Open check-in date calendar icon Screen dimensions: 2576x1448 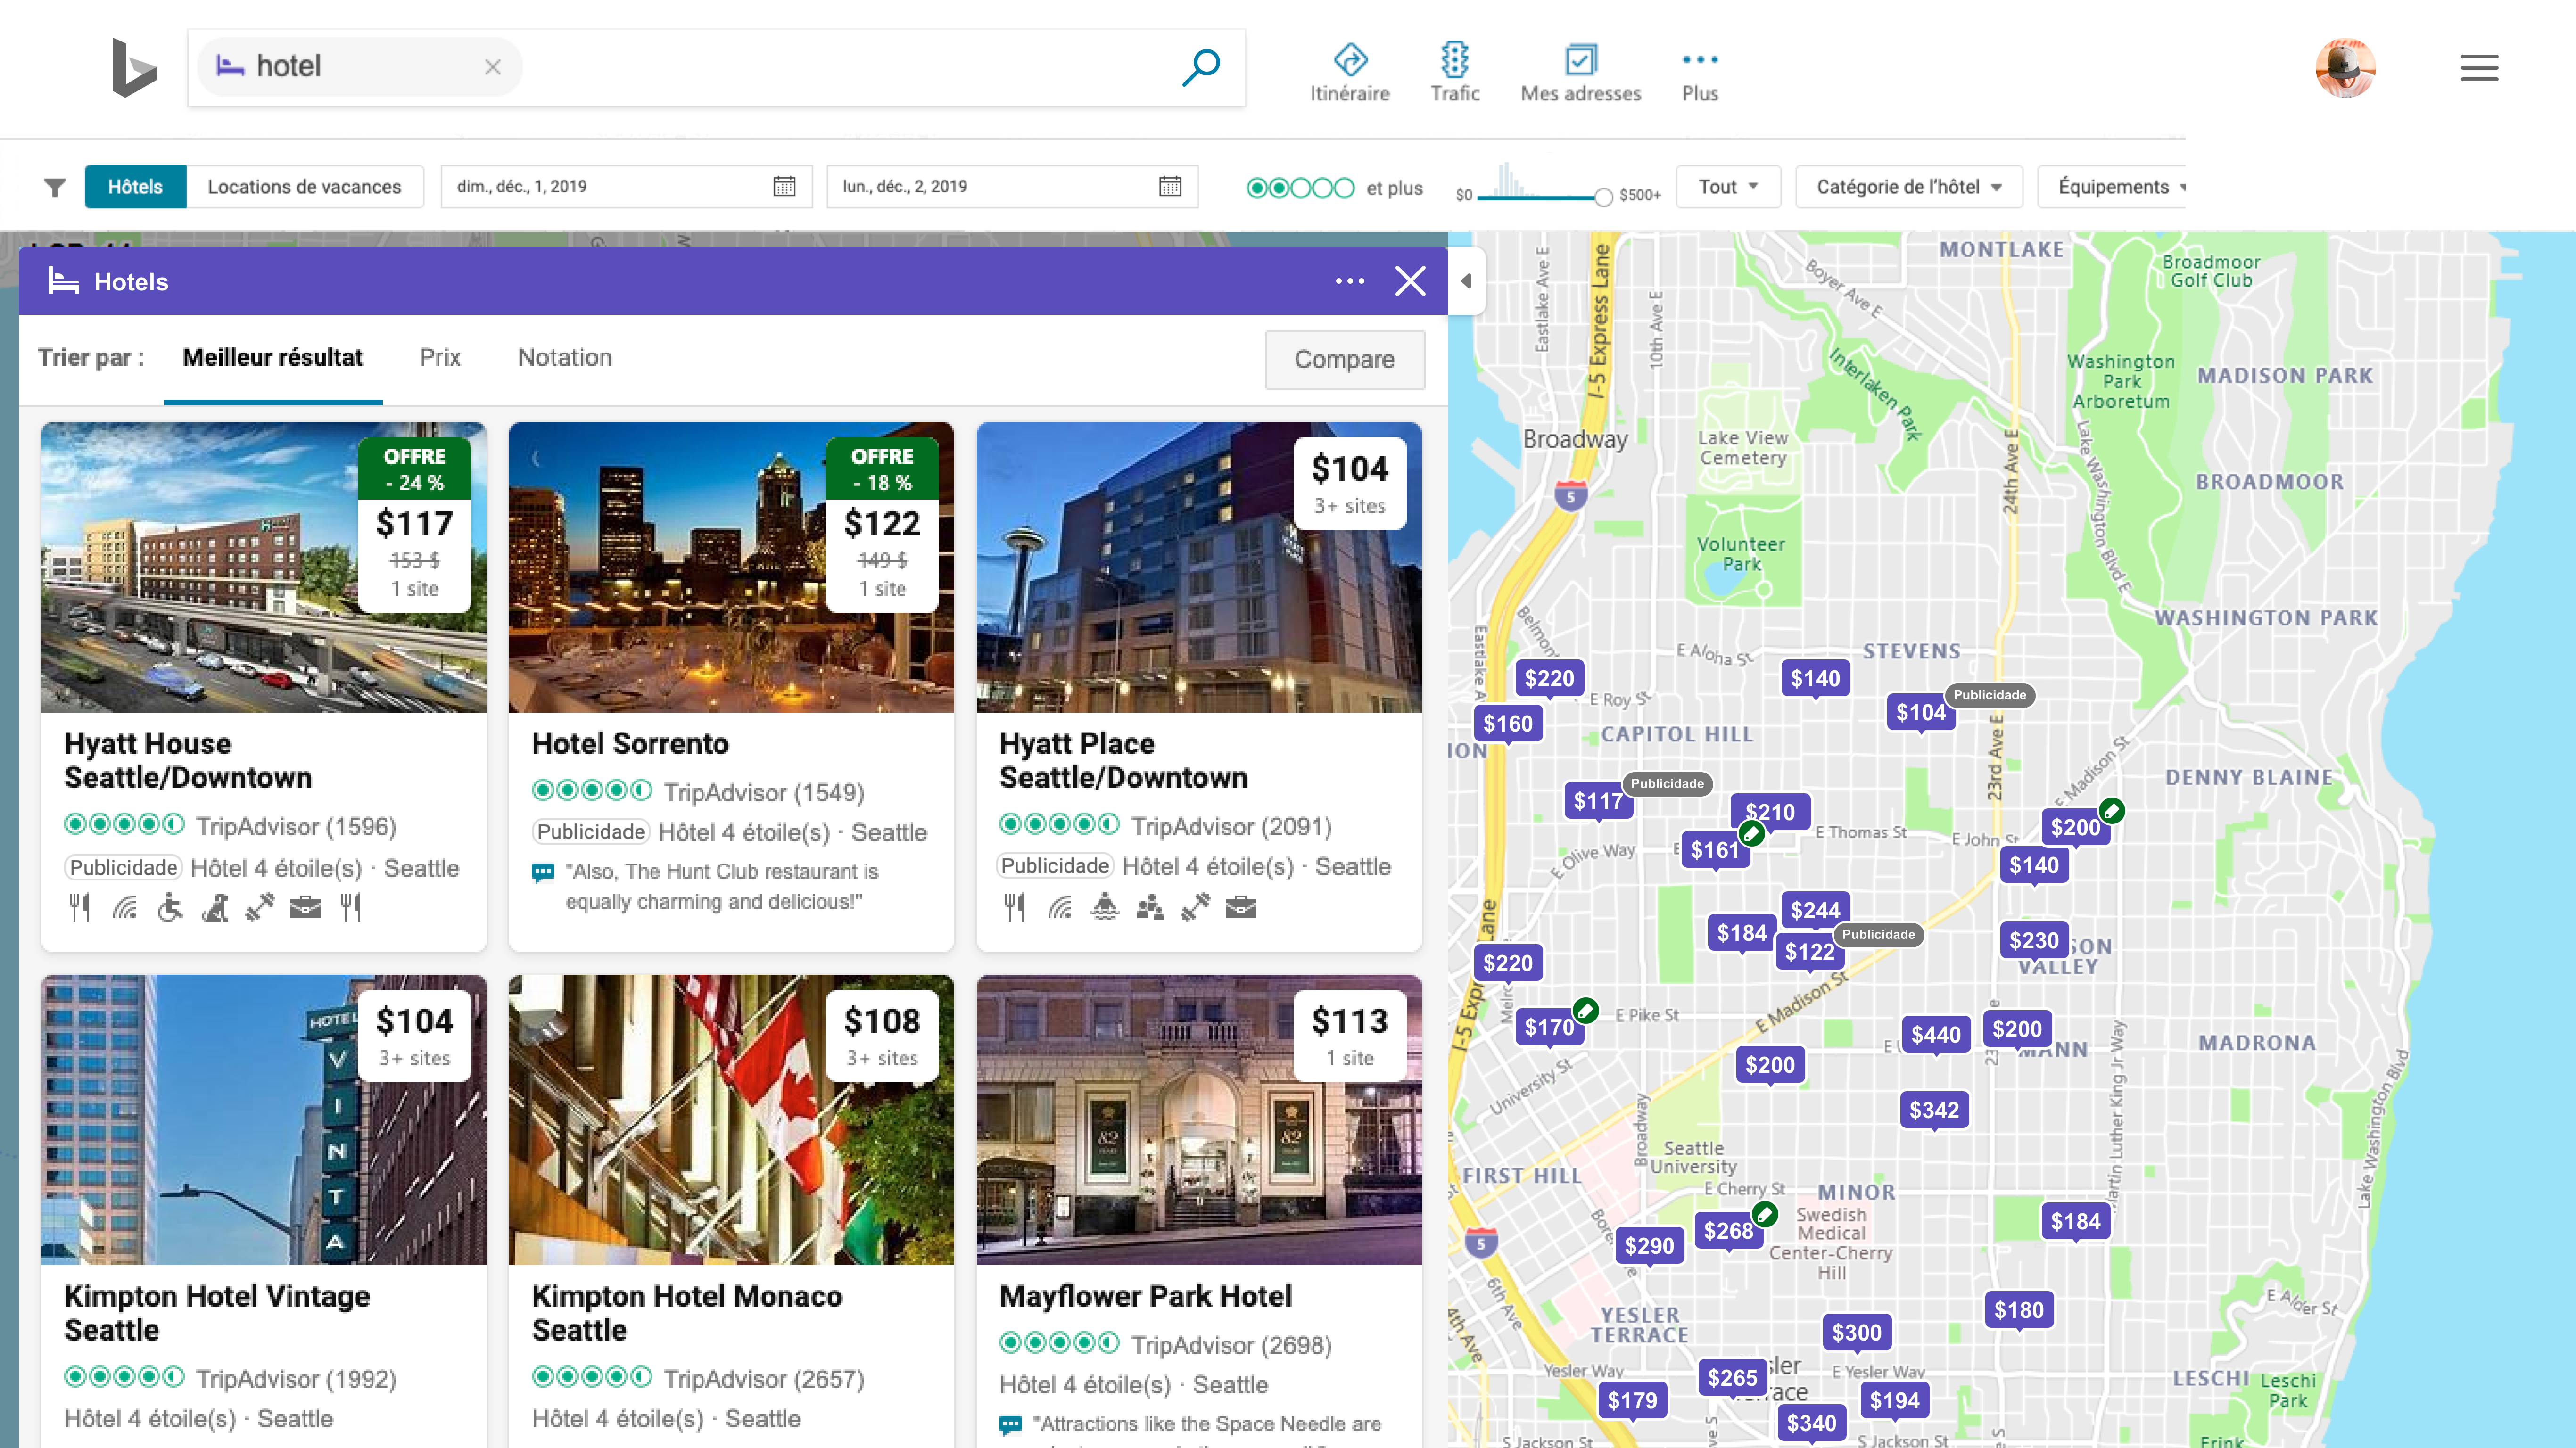[x=784, y=186]
